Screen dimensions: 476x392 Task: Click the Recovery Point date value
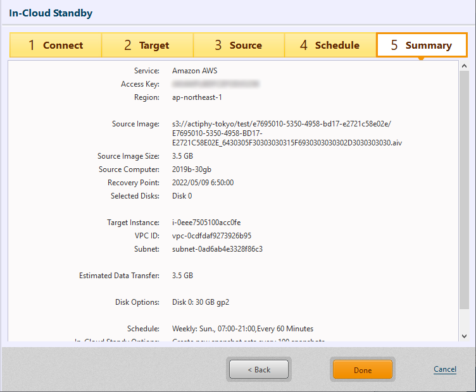203,183
